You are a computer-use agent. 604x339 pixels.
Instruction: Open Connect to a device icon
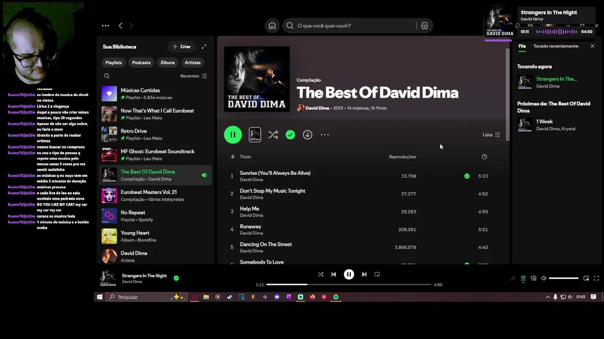click(534, 278)
